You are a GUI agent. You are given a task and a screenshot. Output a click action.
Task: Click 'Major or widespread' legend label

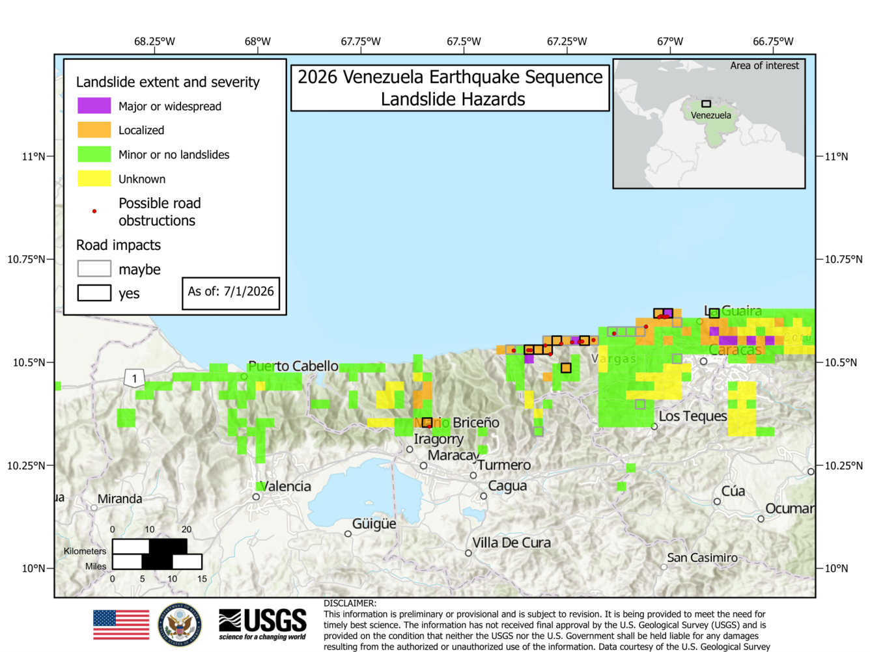click(170, 106)
